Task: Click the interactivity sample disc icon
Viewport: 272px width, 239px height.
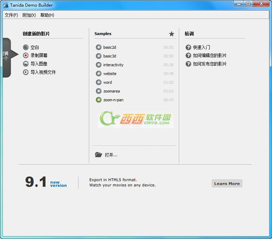Action: click(98, 65)
